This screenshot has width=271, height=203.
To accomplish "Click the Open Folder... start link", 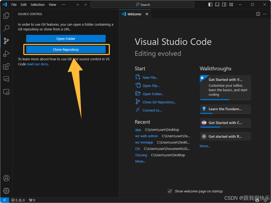I will click(x=153, y=94).
